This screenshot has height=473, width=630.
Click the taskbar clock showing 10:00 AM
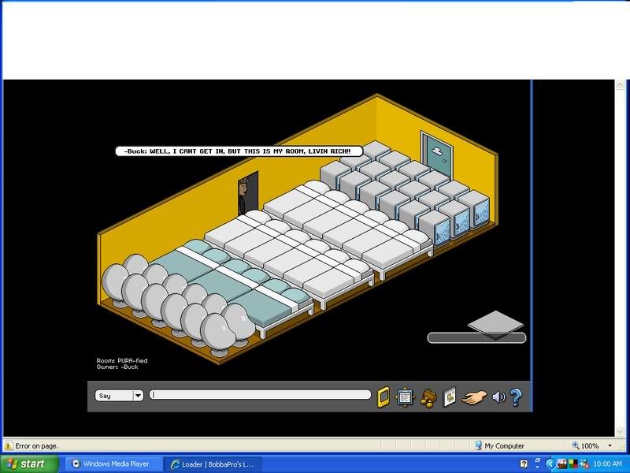coord(607,464)
